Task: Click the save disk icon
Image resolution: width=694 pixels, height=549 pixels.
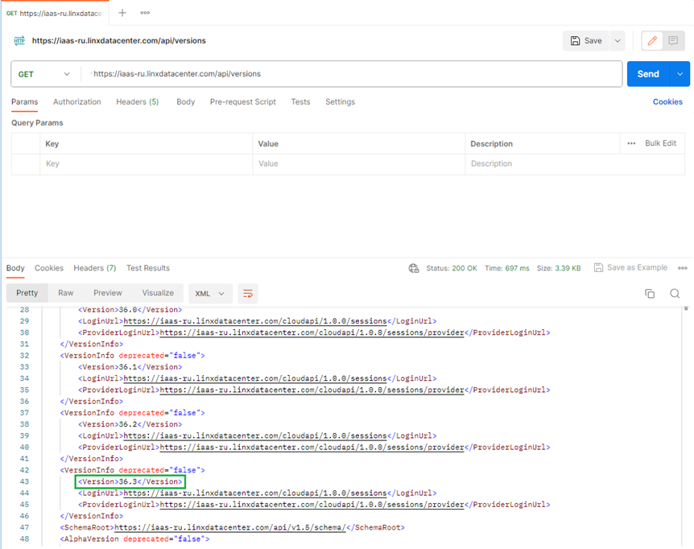Action: tap(575, 41)
